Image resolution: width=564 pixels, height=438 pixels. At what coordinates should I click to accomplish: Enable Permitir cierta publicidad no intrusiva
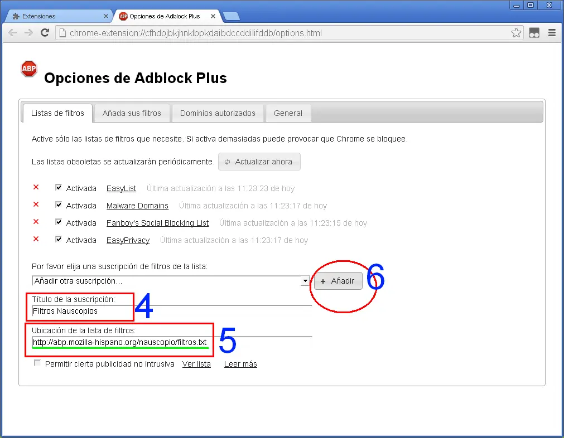[x=37, y=363]
